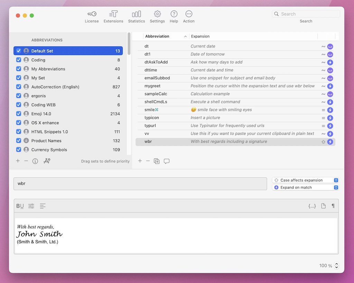Add a new abbreviation set
This screenshot has height=283, width=354.
(x=18, y=161)
